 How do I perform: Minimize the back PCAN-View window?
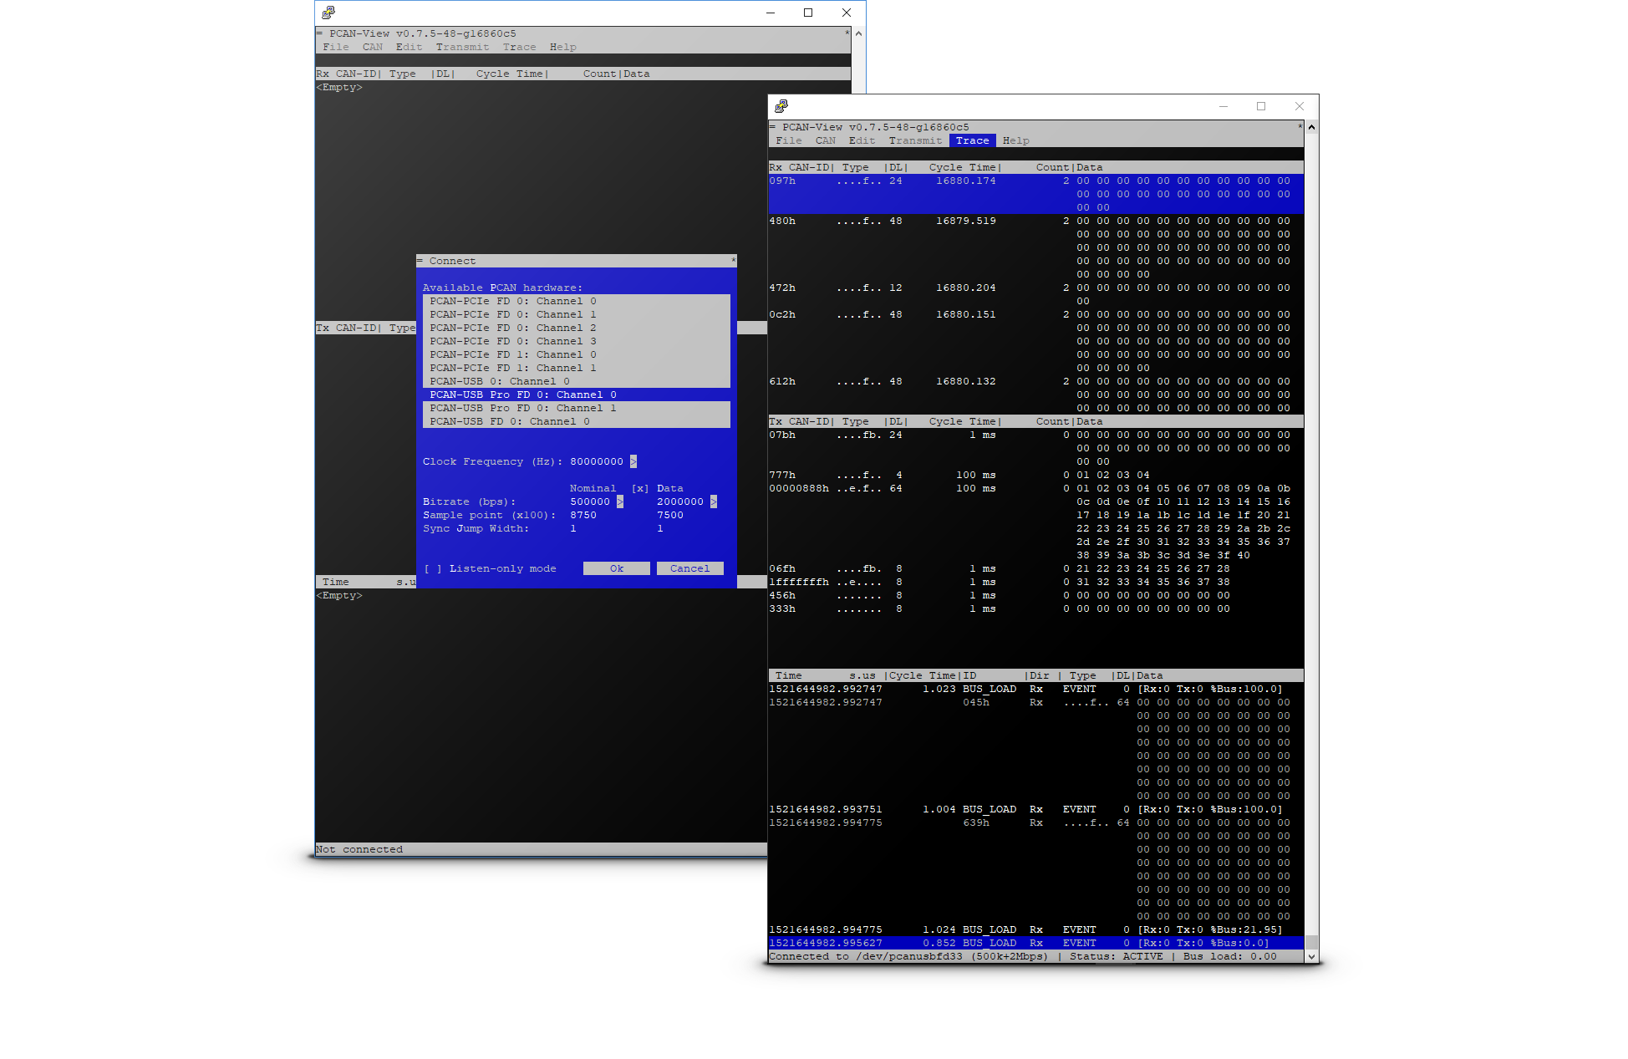click(771, 13)
